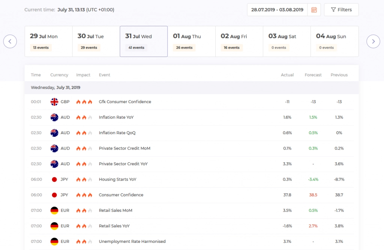Viewport: 384px width, 250px height.
Task: Click the 38.5 forecast value for Consumer Confidence
Action: 313,195
